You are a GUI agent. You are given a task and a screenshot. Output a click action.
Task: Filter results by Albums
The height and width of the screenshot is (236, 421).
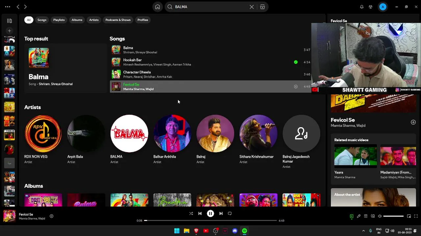(x=77, y=20)
